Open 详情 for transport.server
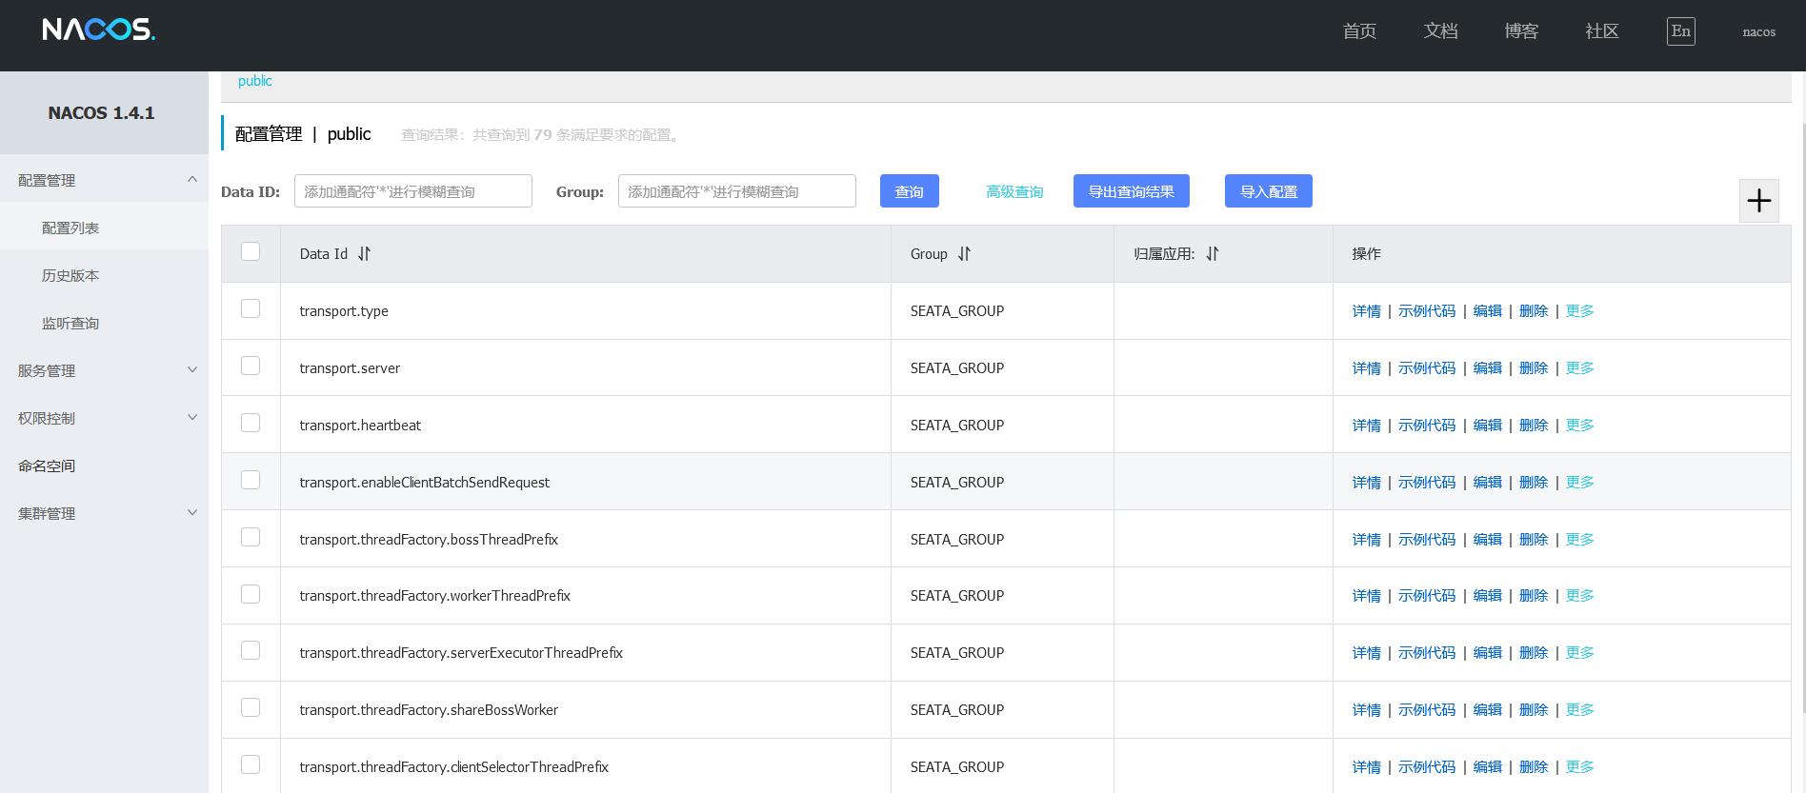The width and height of the screenshot is (1806, 793). tap(1366, 368)
